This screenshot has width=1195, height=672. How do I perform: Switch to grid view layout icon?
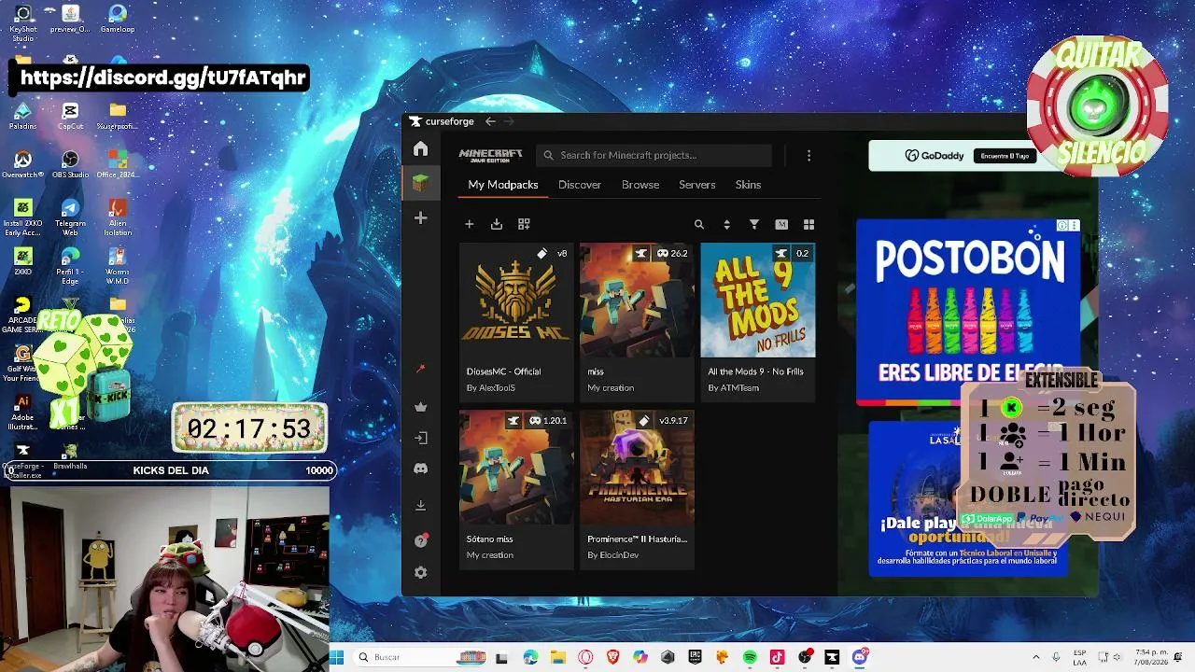[808, 224]
